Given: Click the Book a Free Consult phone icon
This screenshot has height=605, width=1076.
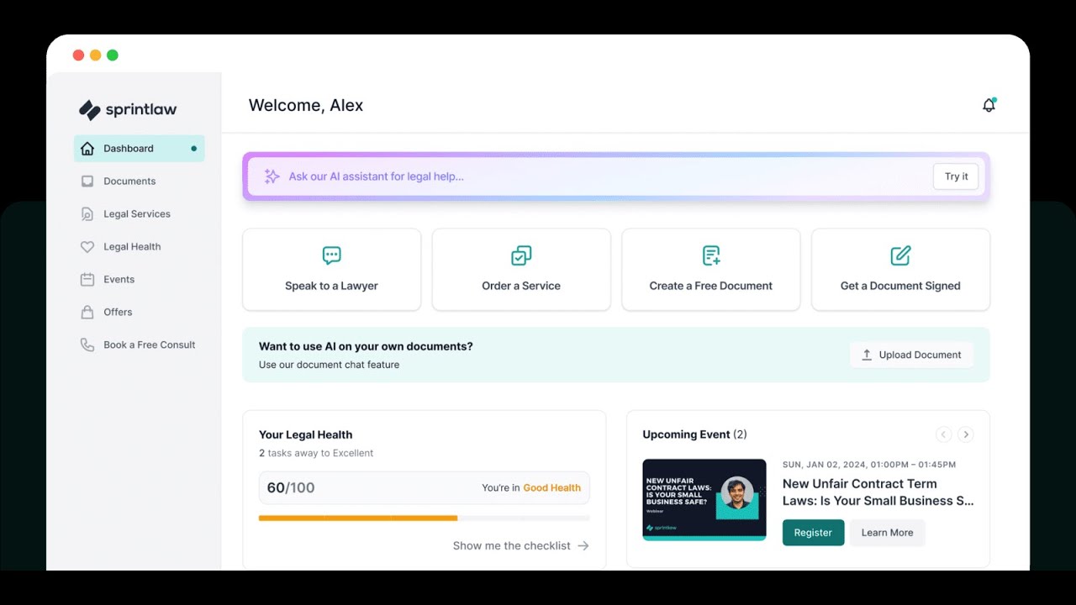Looking at the screenshot, I should coord(87,345).
